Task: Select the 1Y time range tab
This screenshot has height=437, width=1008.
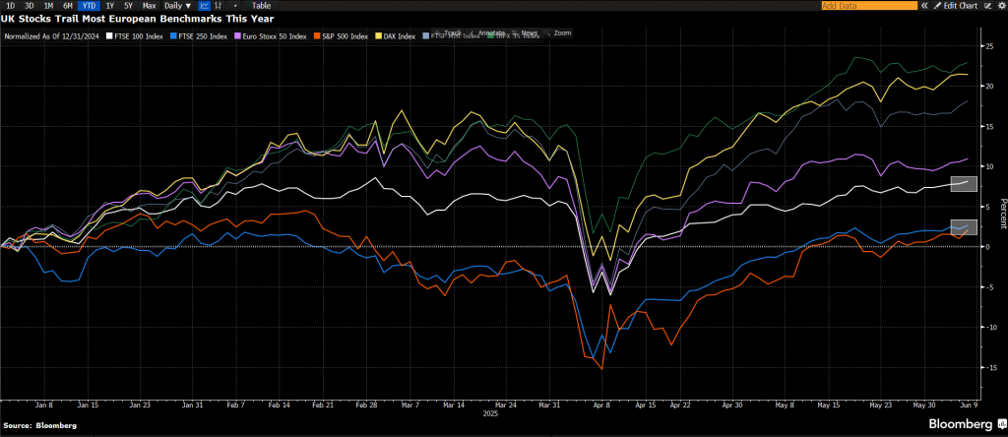Action: click(x=109, y=6)
